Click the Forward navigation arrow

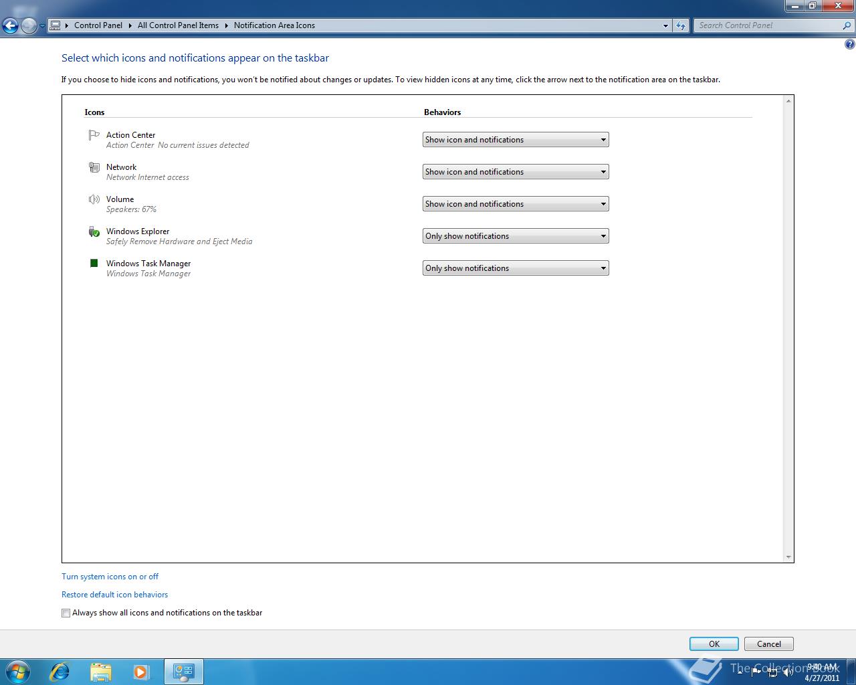(x=29, y=25)
